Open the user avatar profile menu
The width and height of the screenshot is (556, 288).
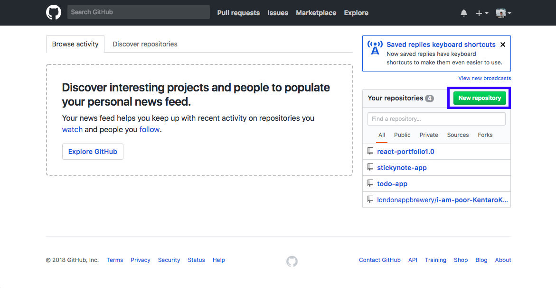(x=503, y=13)
